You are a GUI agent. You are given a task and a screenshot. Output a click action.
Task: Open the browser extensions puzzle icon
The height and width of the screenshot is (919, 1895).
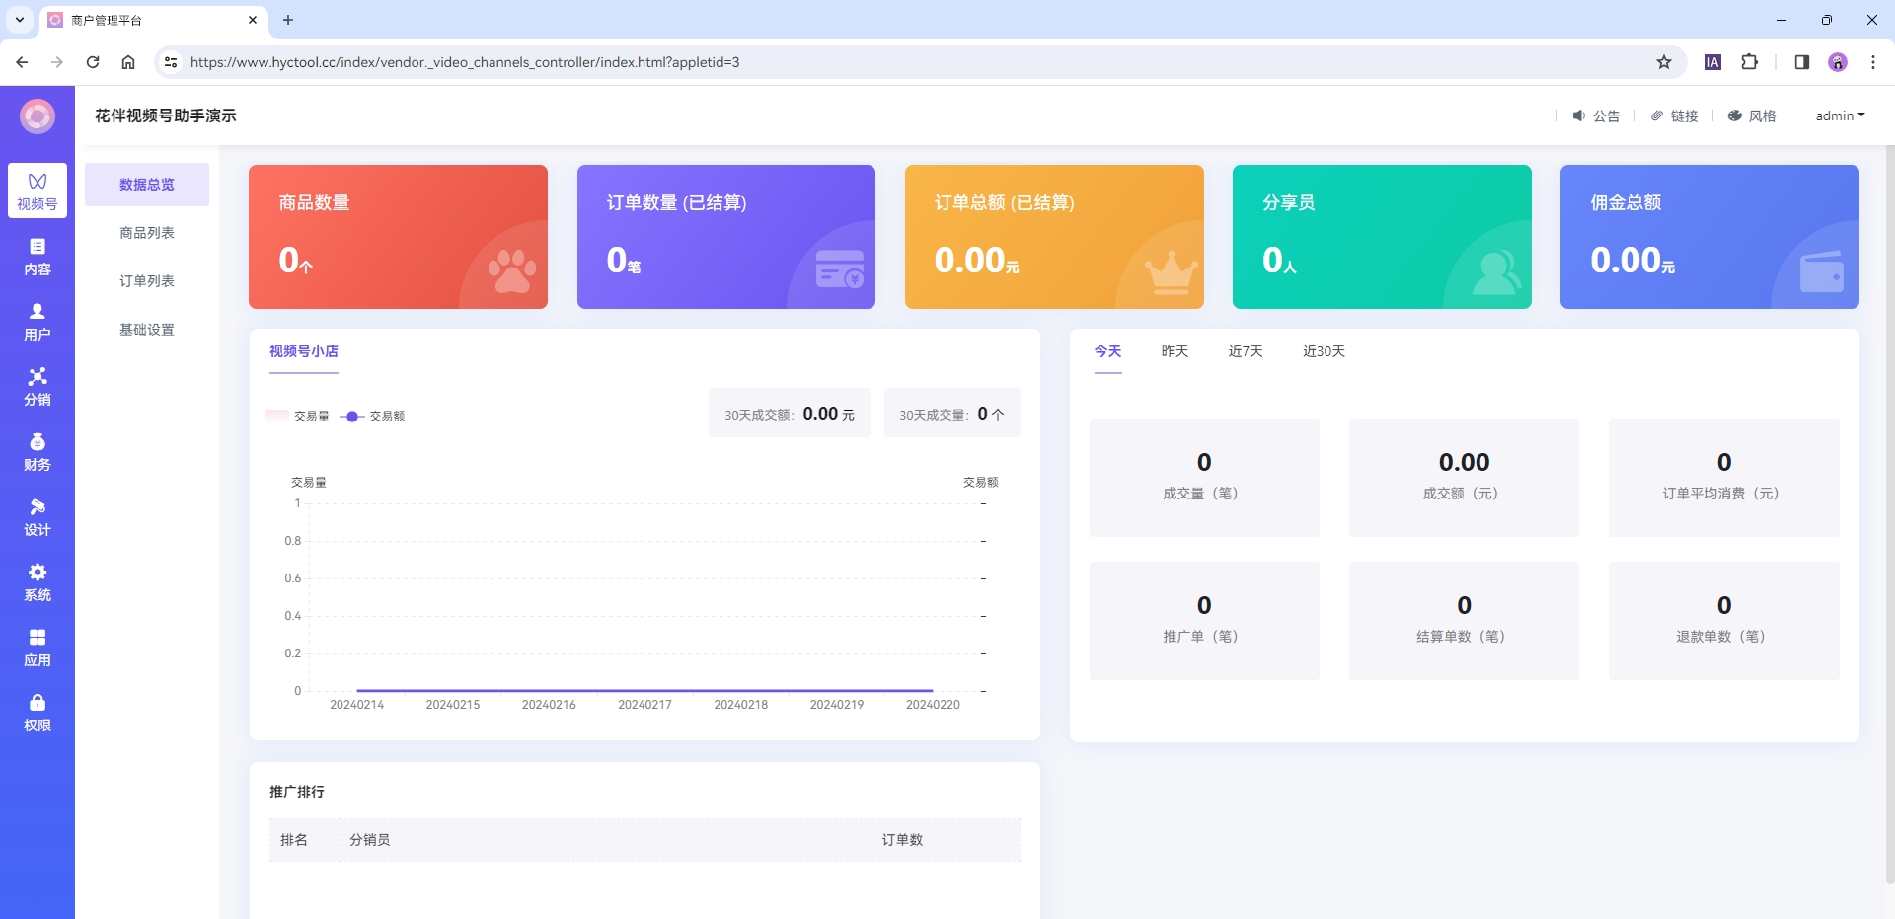click(1749, 62)
